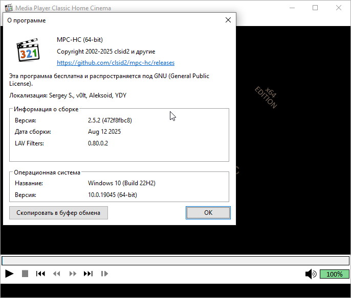Image resolution: width=351 pixels, height=298 pixels.
Task: Stop playback with the square Stop button
Action: click(x=25, y=274)
